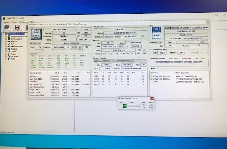Viewport: 227px width, 149px height.
Task: Expand the Motherboard tree node
Action: coord(6,39)
